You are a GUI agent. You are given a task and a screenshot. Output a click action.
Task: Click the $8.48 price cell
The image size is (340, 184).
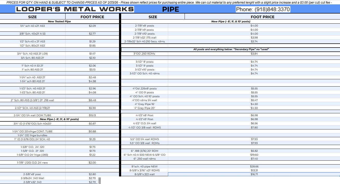pyautogui.click(x=92, y=100)
